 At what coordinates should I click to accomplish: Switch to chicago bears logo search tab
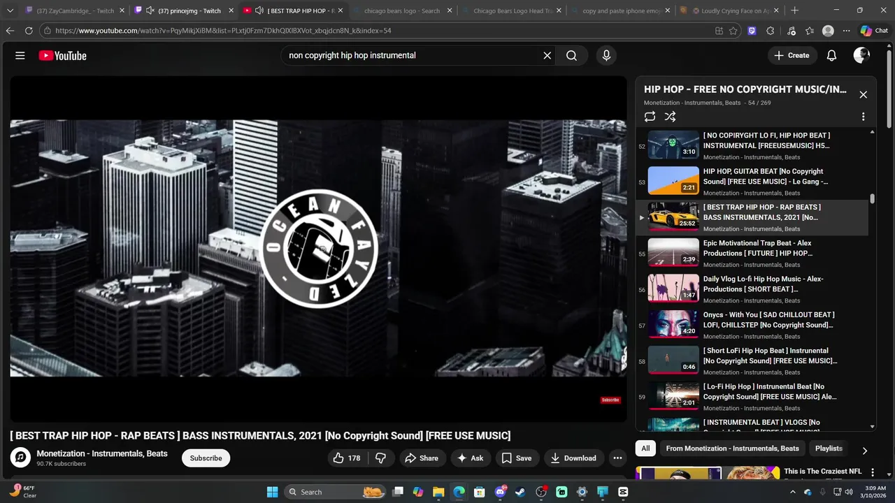pos(401,10)
